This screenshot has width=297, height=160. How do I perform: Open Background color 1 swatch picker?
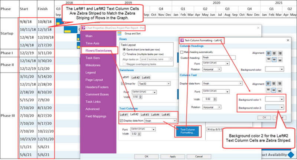[x=274, y=99]
